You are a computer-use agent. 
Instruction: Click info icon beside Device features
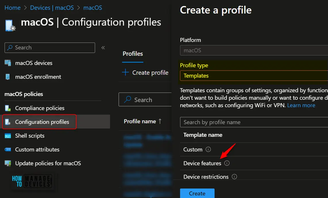(227, 163)
